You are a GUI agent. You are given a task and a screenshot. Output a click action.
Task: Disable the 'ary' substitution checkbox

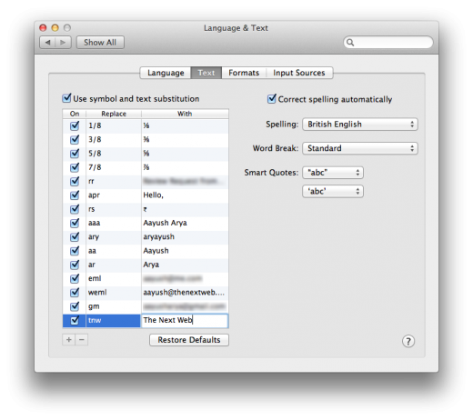[75, 236]
